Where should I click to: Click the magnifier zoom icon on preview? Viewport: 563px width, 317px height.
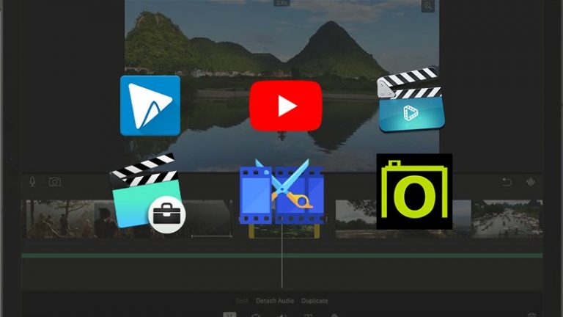(428, 6)
